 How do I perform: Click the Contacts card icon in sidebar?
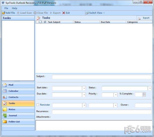point(5,97)
